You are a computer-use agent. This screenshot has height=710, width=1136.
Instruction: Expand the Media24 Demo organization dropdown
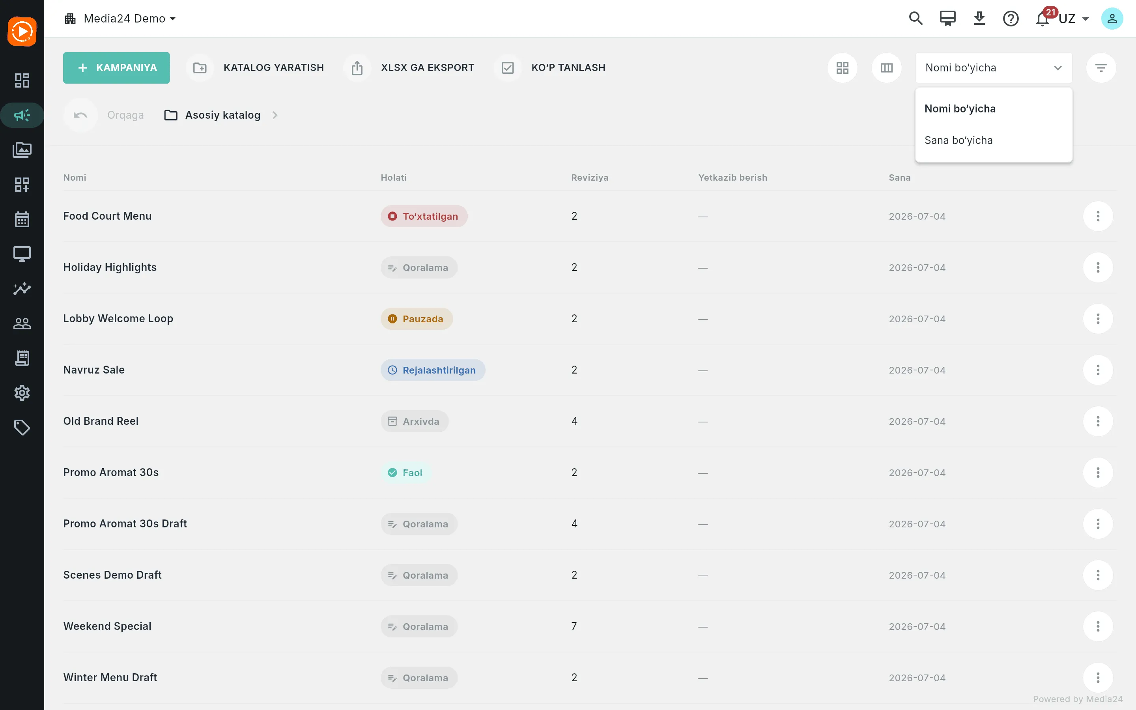point(120,18)
